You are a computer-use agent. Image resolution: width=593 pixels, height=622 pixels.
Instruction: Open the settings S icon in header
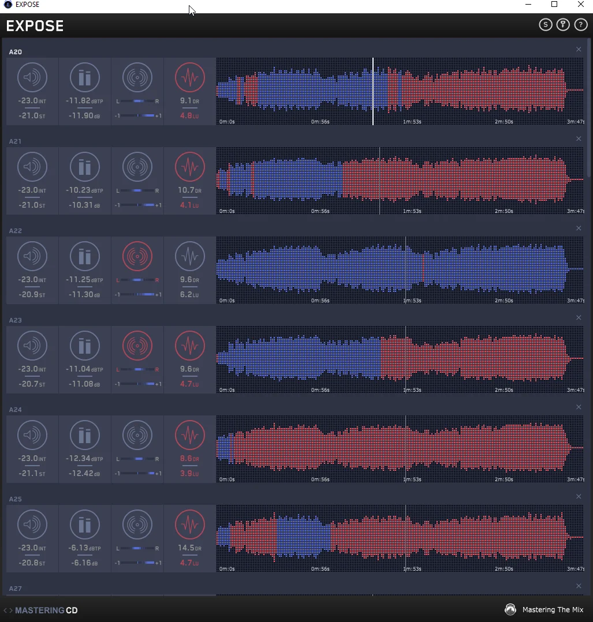546,25
